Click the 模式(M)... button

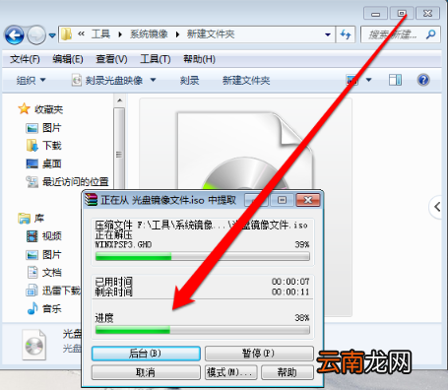coord(231,372)
